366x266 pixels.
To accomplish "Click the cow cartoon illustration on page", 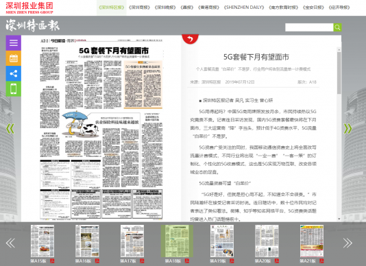I will click(80, 124).
